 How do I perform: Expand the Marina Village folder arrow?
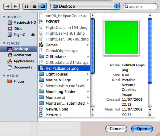88,80
